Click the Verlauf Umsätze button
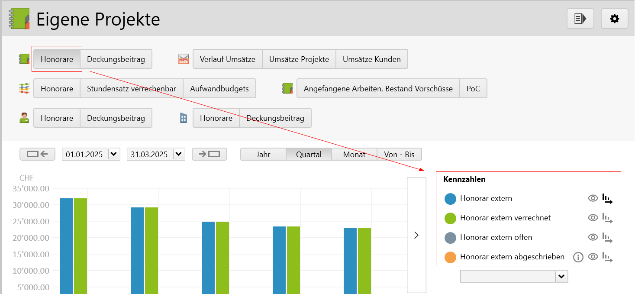Viewport: 635px width, 294px height. [x=228, y=59]
